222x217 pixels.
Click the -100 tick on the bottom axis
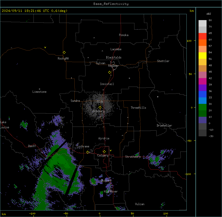32,213
